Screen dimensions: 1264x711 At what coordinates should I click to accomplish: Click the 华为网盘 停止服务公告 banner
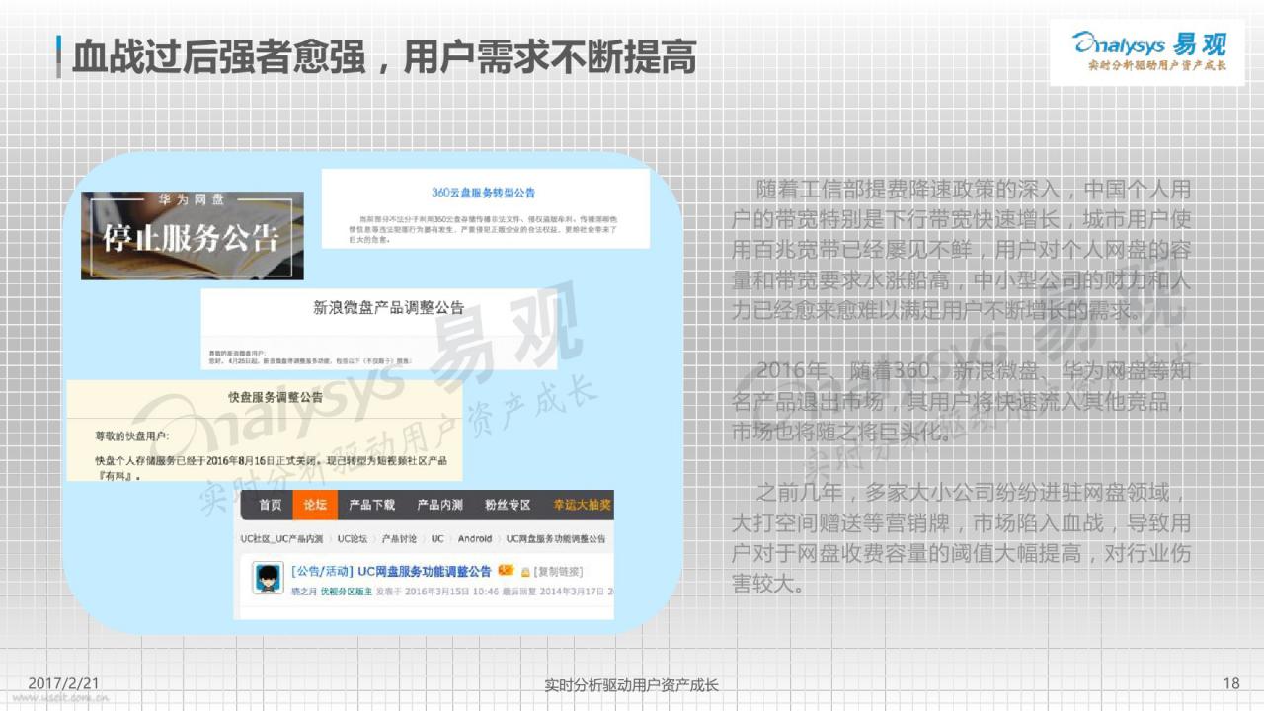click(193, 236)
